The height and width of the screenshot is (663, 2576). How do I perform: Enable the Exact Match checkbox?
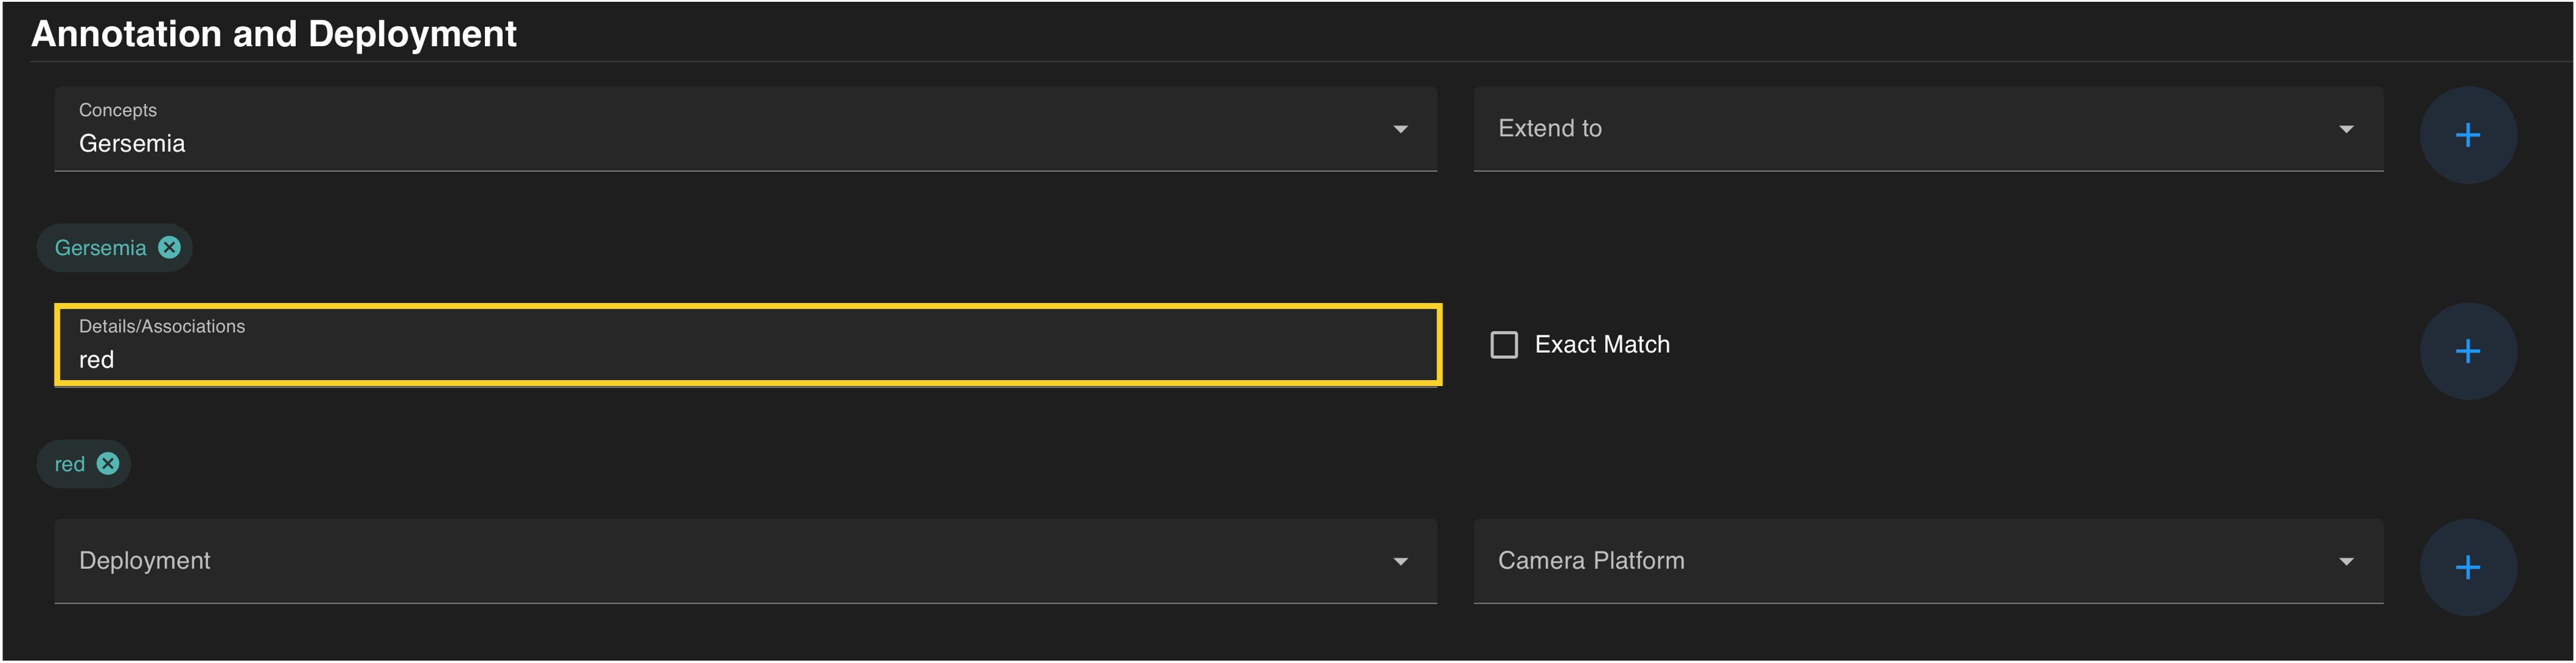(1503, 345)
